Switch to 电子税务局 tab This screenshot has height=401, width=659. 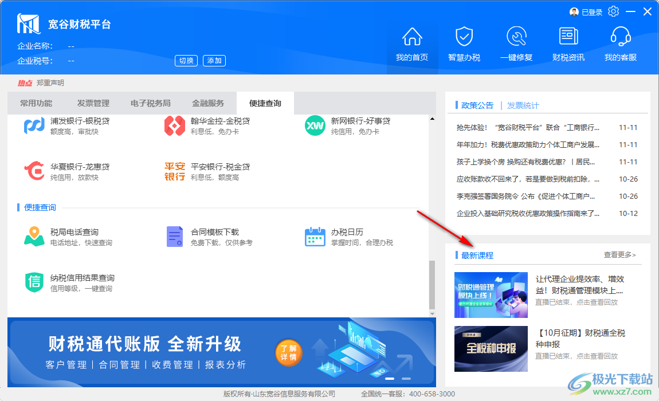click(x=151, y=104)
